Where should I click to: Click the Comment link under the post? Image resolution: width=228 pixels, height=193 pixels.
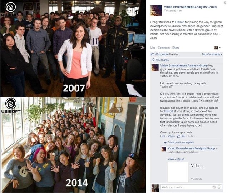[x=164, y=48]
